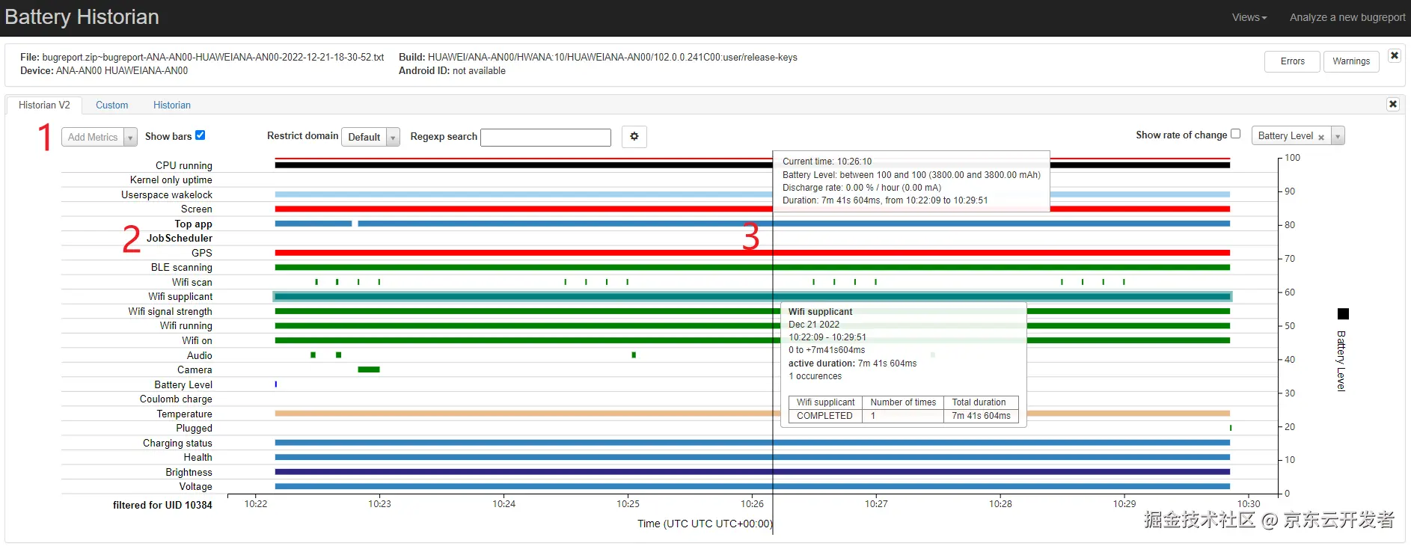1411x546 pixels.
Task: Click the Battery Level black legend square
Action: click(1343, 314)
